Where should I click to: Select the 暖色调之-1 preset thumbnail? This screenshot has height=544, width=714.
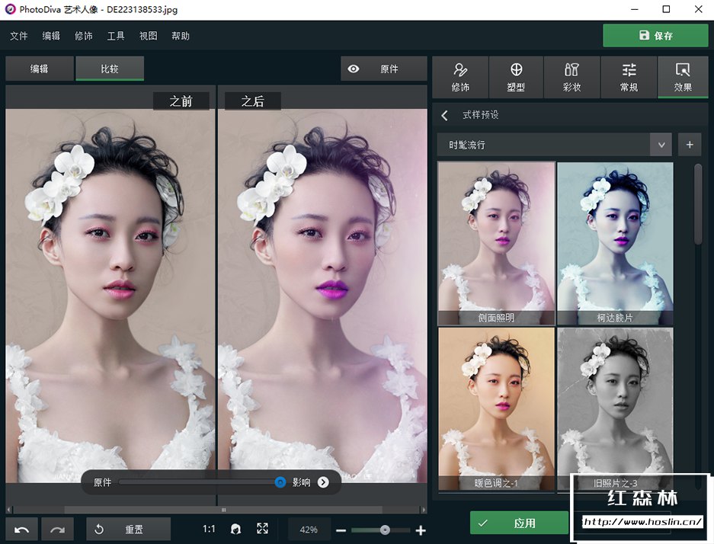tap(496, 409)
